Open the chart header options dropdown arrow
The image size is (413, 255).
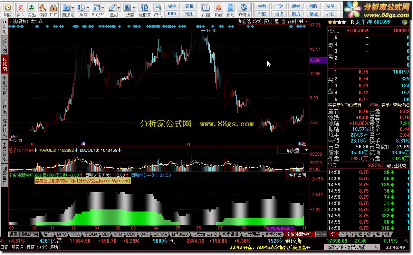306,21
